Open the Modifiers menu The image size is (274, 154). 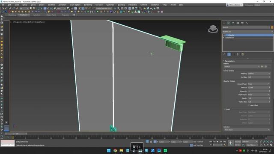pyautogui.click(x=51, y=5)
